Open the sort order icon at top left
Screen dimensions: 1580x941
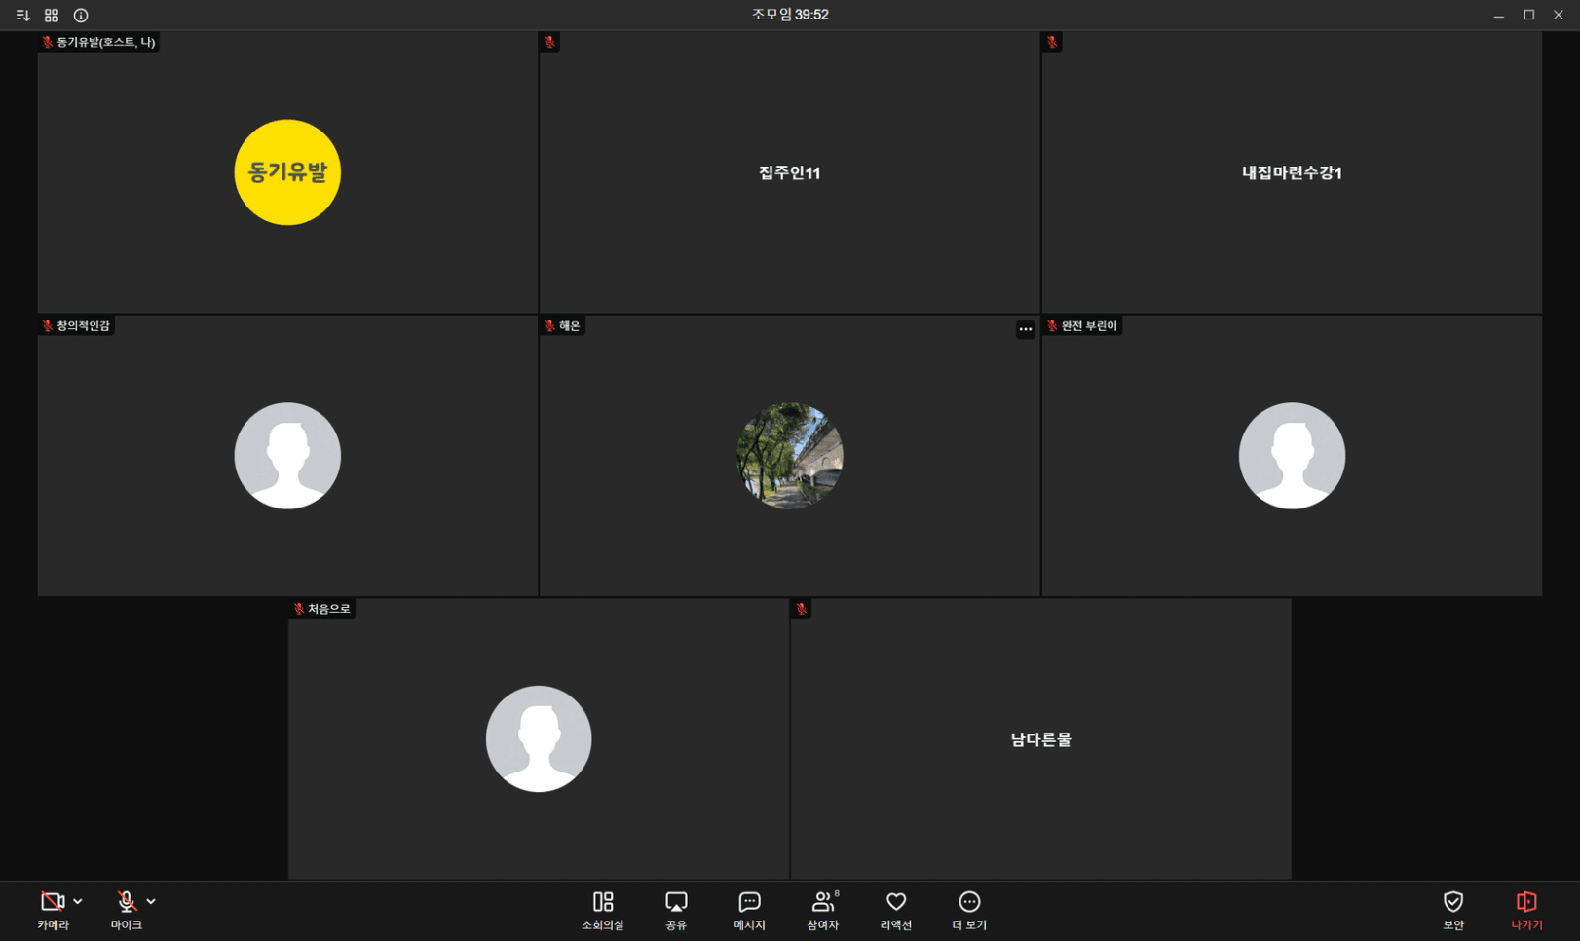(x=23, y=16)
